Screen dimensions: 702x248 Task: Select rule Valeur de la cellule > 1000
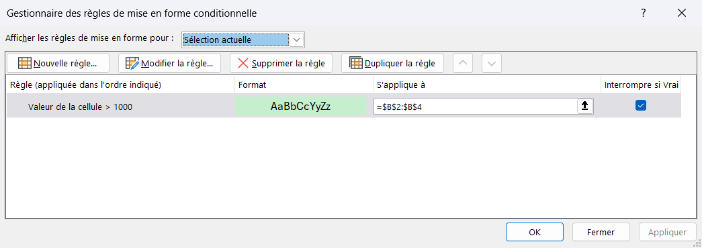(80, 107)
